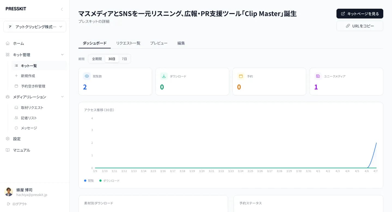
Task: Click the calendar icon on 予約 card
Action: [241, 76]
